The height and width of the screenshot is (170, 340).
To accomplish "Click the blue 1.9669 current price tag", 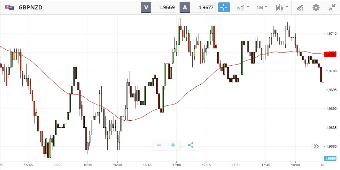I will point(330,159).
